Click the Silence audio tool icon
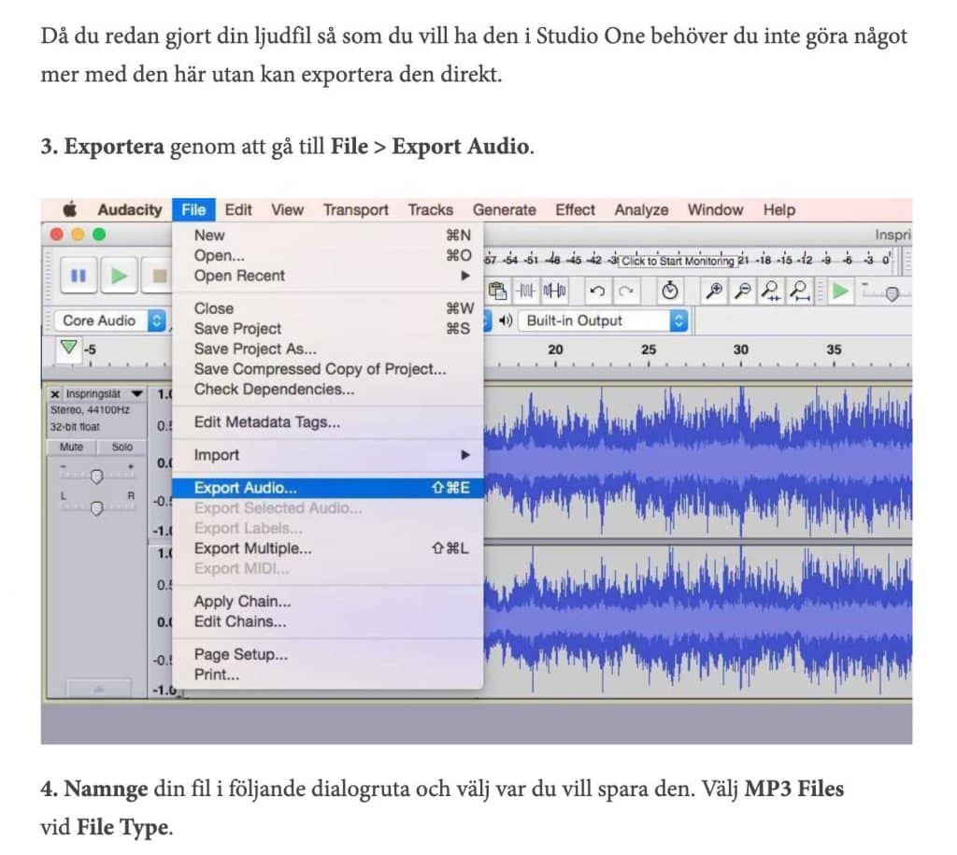The height and width of the screenshot is (855, 957). [x=554, y=292]
